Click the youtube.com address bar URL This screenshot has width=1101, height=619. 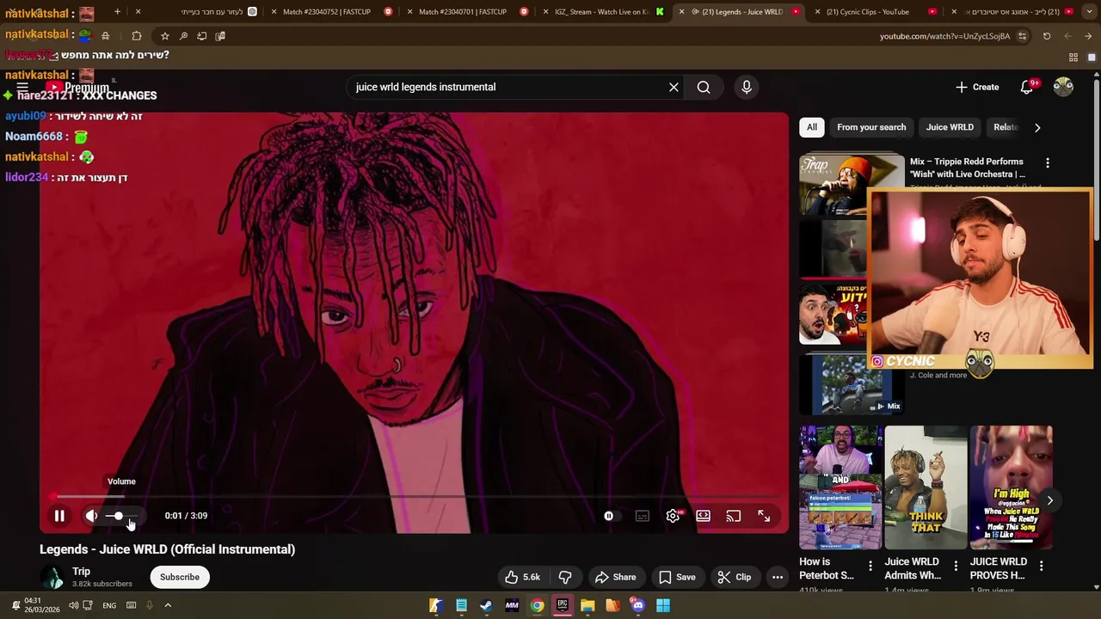(944, 36)
